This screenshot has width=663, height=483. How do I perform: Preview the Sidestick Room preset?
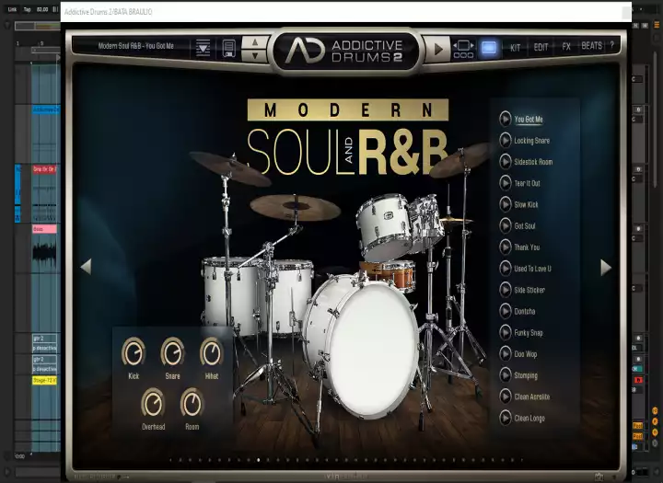pyautogui.click(x=505, y=162)
